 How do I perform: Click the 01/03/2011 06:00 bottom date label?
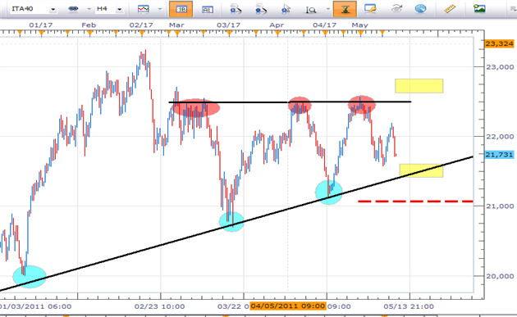(x=35, y=306)
